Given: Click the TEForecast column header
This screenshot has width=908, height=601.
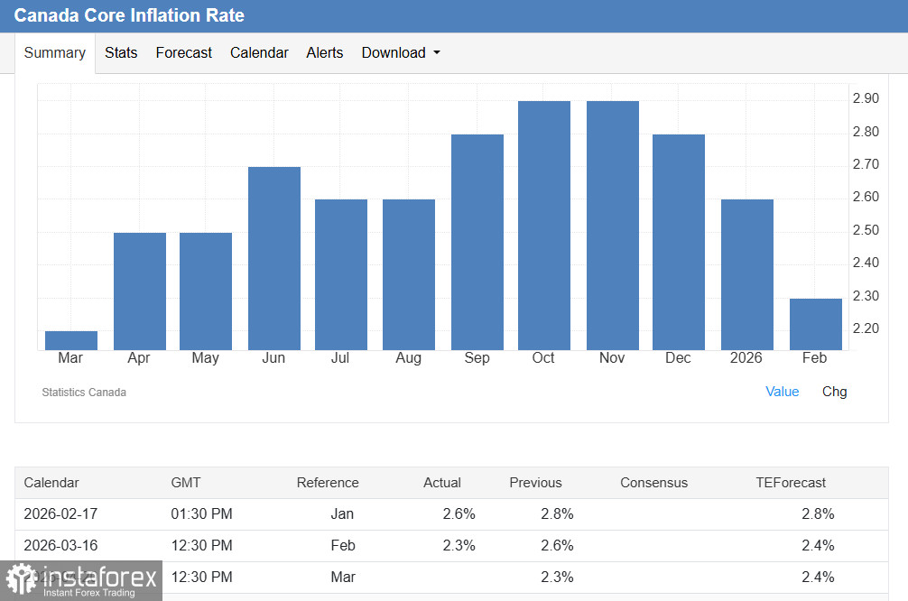Looking at the screenshot, I should coord(791,483).
